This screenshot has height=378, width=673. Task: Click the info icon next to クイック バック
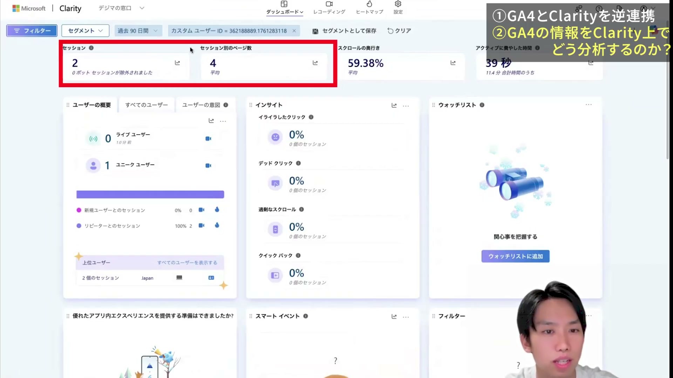298,255
